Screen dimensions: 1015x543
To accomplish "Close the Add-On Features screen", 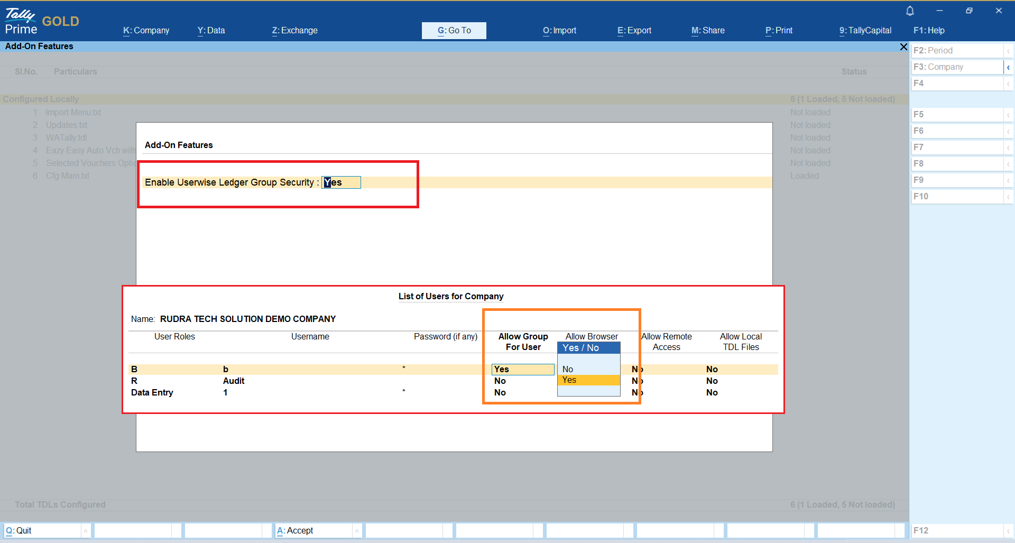I will click(x=903, y=47).
